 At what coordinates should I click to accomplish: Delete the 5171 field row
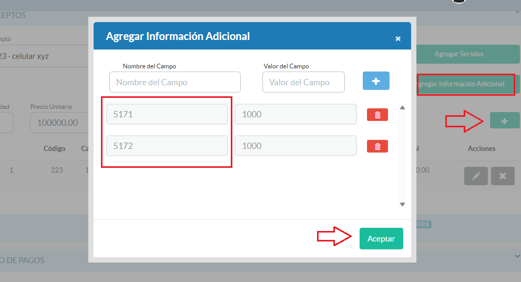[x=377, y=115]
